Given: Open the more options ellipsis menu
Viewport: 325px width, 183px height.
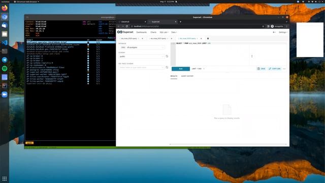Looking at the screenshot, I should (284, 69).
